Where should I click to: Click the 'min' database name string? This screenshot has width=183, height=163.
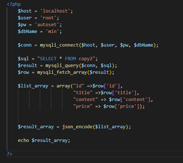point(52,32)
